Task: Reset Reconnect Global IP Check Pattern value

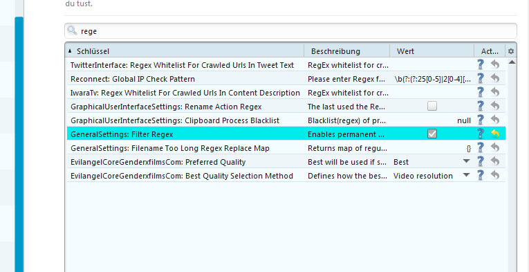Action: 495,79
